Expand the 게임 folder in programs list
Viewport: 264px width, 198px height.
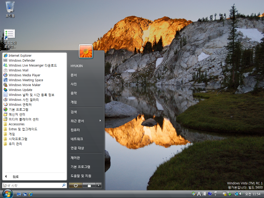click(35, 134)
